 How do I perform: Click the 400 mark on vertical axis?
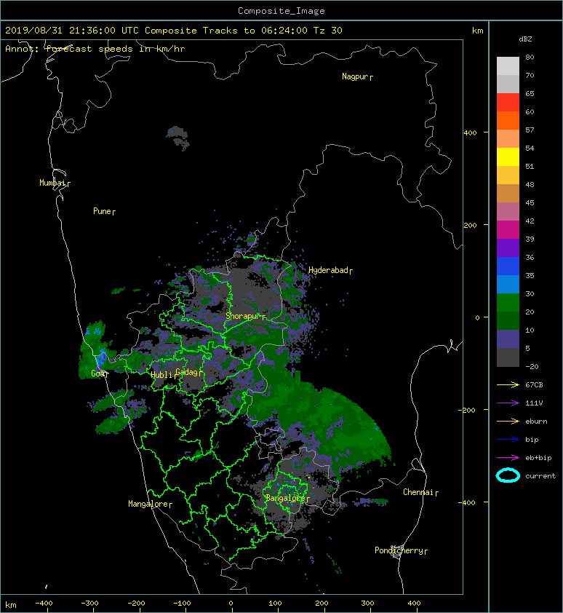tap(470, 133)
